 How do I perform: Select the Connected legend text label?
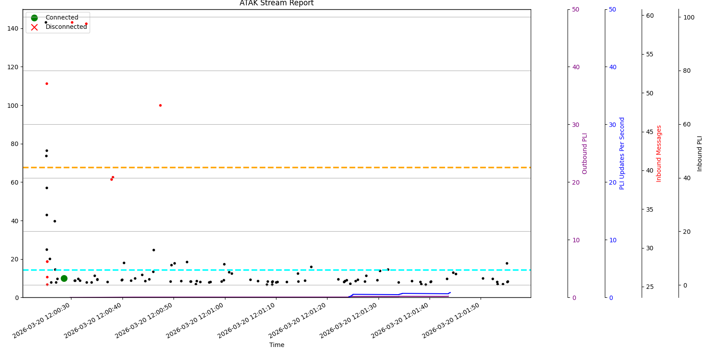coord(62,18)
